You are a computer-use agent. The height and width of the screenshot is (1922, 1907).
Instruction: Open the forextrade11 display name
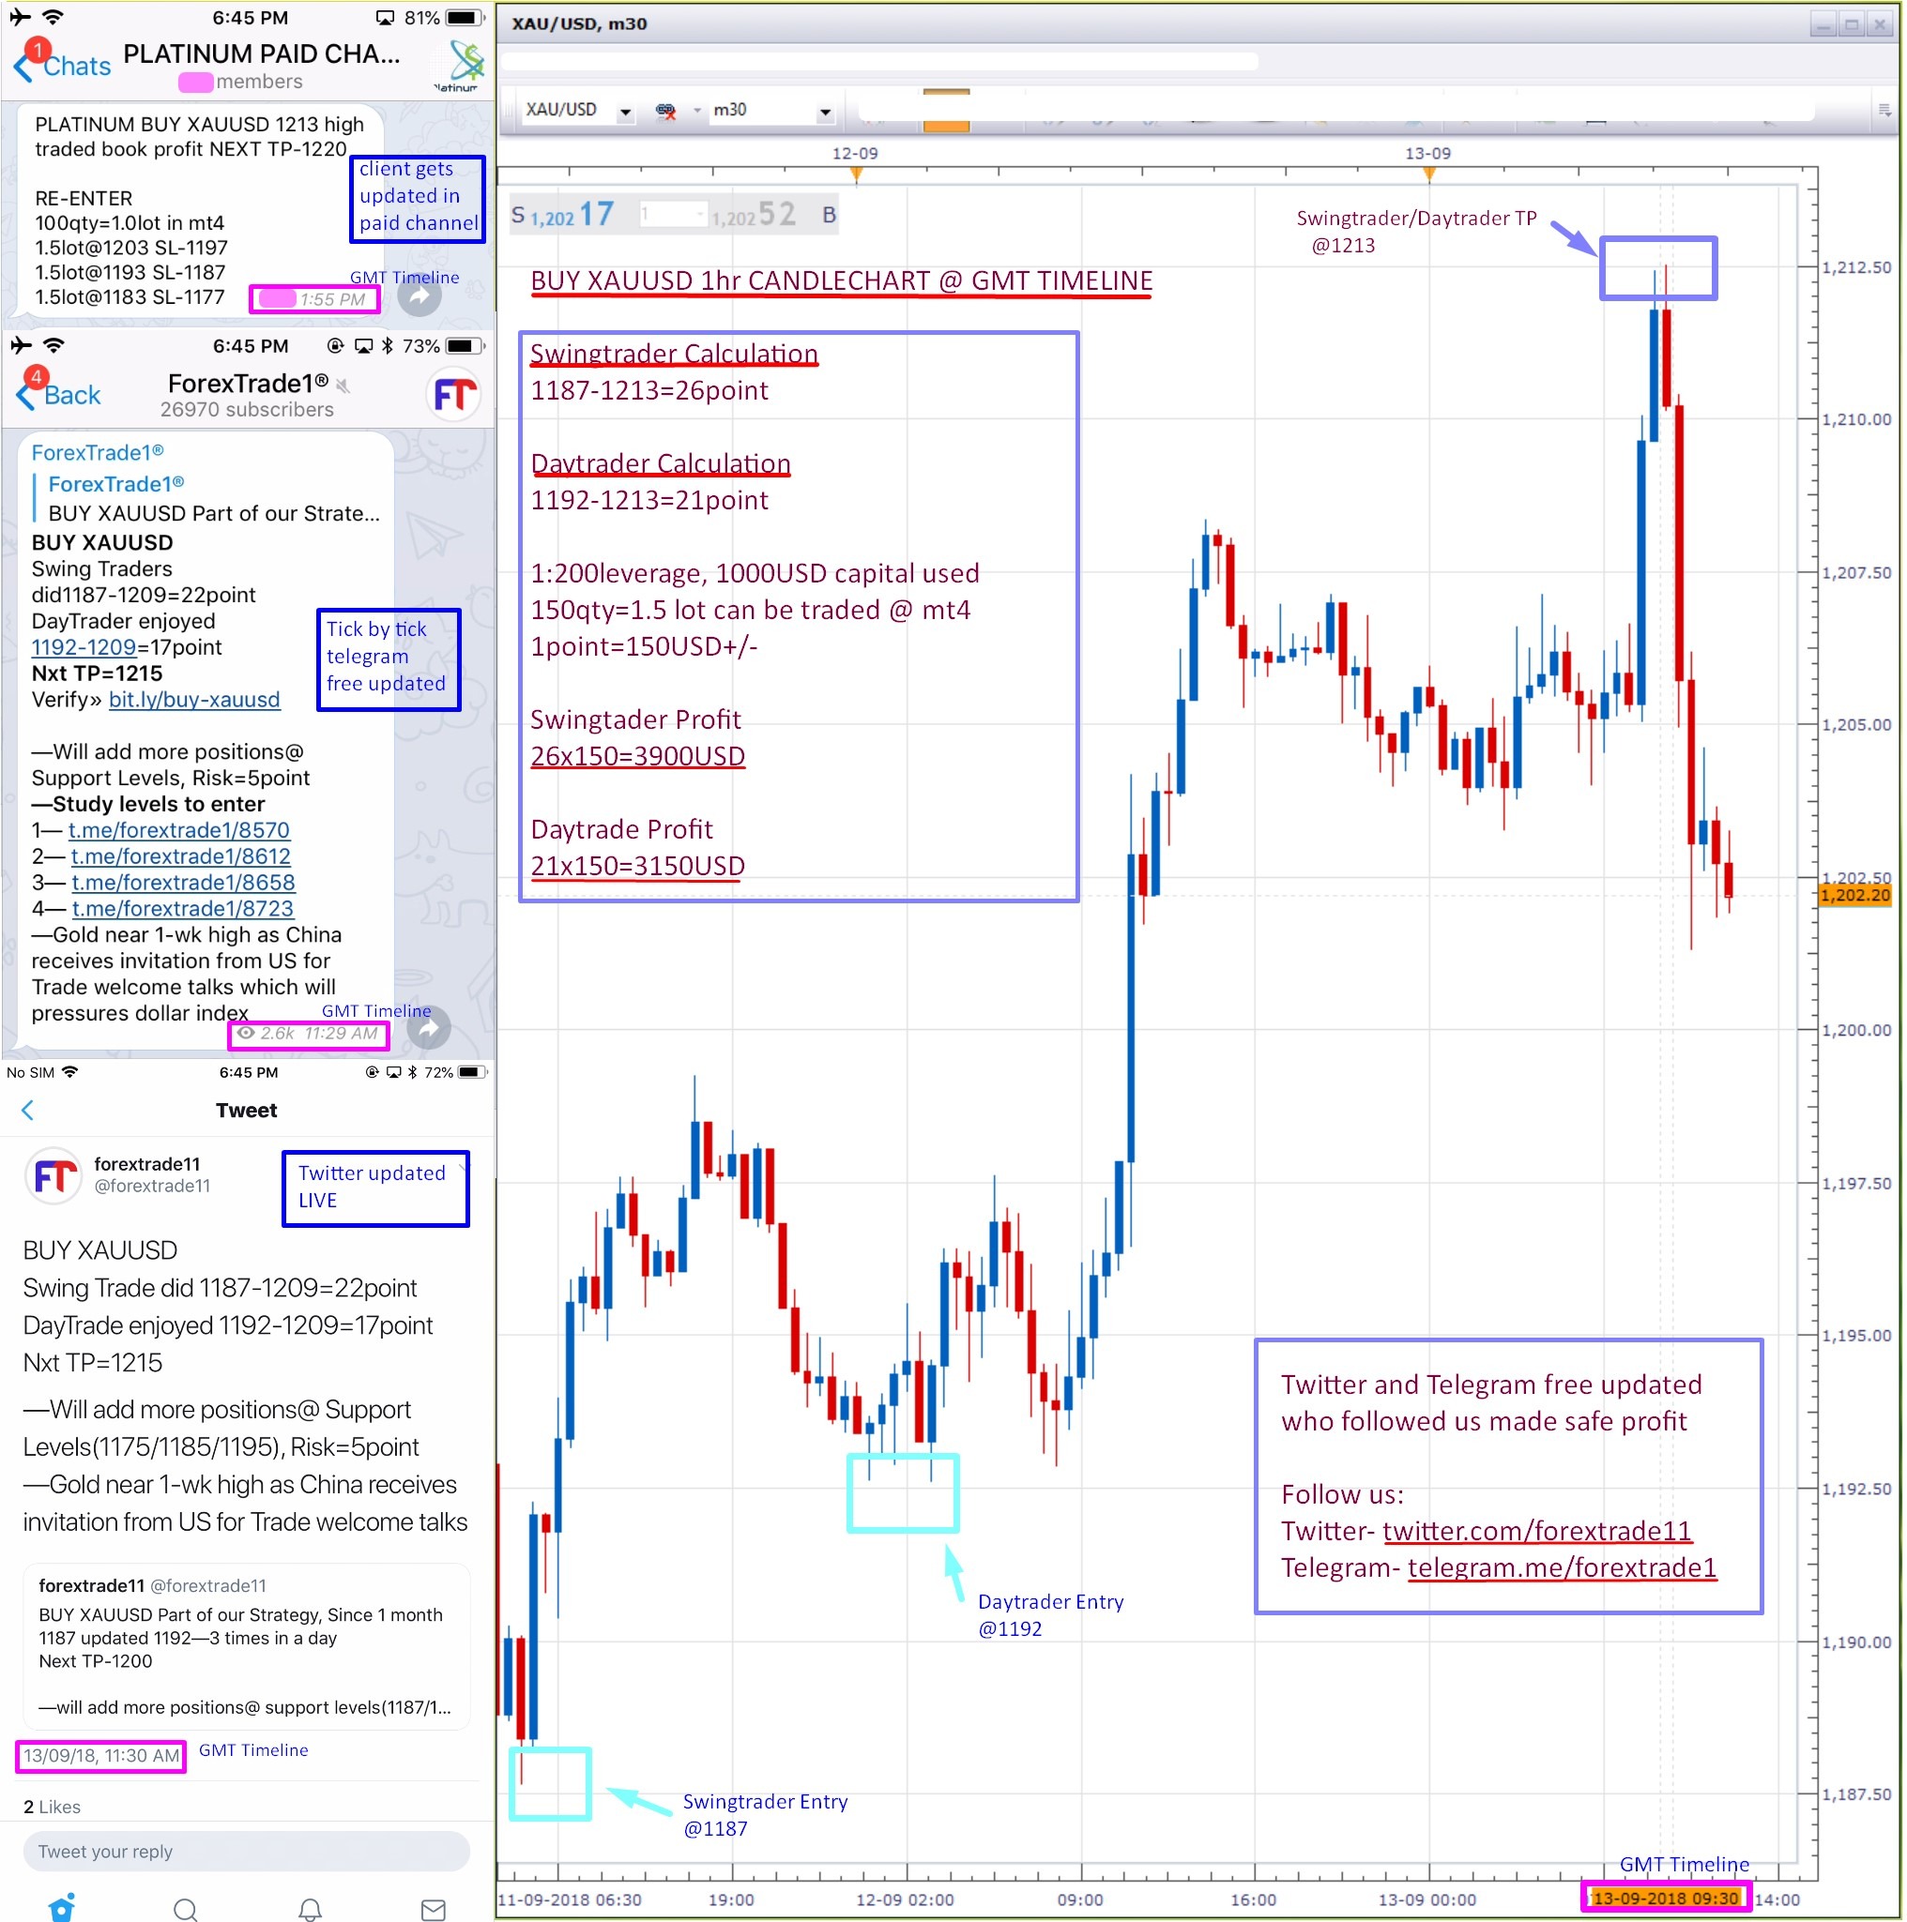click(x=147, y=1164)
